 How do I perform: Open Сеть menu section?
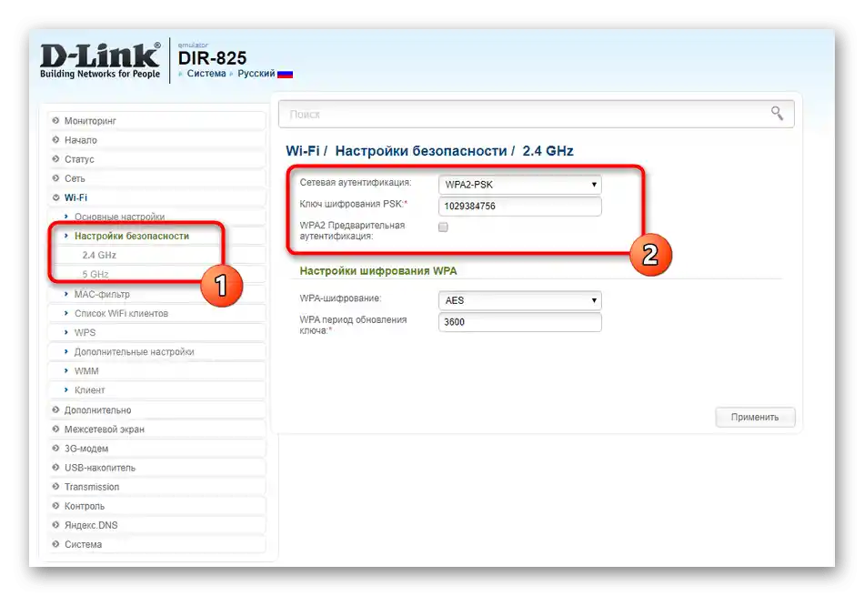(75, 178)
